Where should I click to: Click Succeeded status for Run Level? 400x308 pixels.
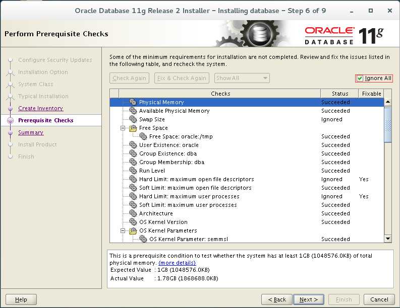tap(335, 171)
